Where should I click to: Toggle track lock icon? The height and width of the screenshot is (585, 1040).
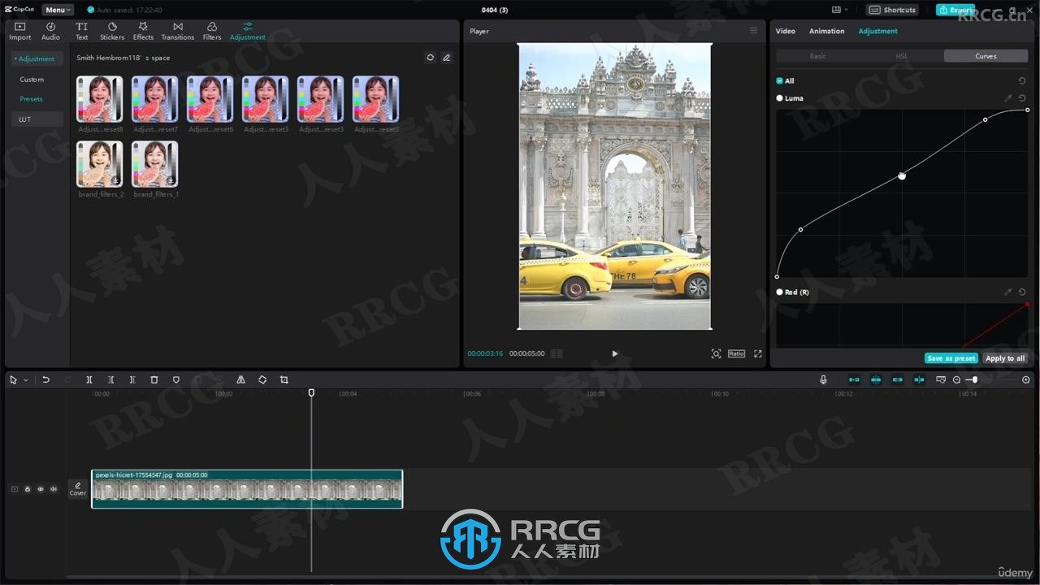coord(27,489)
